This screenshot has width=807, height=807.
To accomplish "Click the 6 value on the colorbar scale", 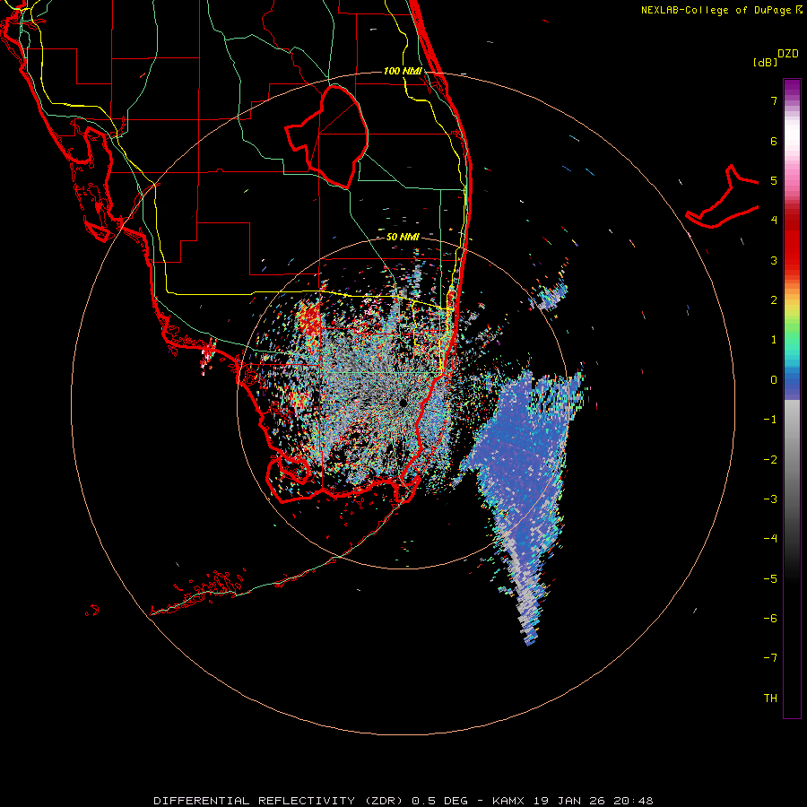I will tap(774, 141).
